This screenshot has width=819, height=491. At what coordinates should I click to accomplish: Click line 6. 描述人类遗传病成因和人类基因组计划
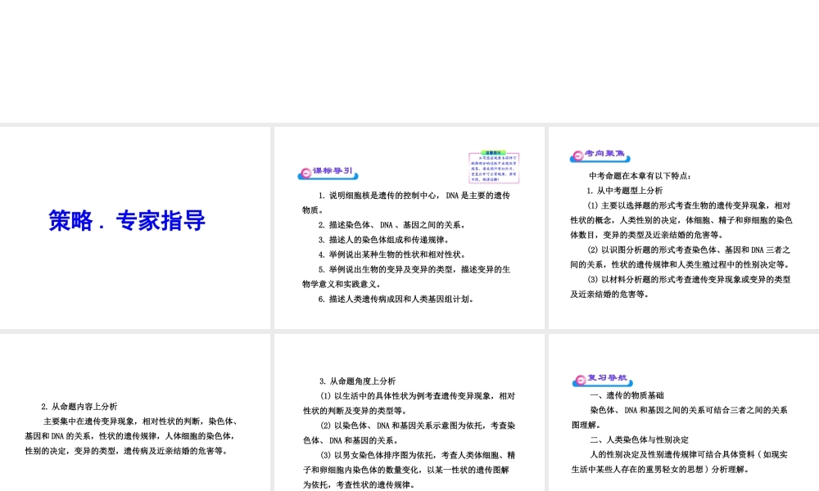point(396,299)
